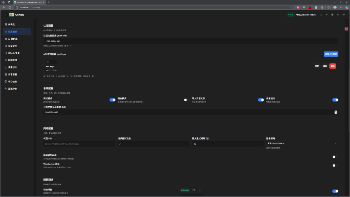The height and width of the screenshot is (197, 350).
Task: Open 配额管理 in the sidebar
Action: pyautogui.click(x=17, y=60)
